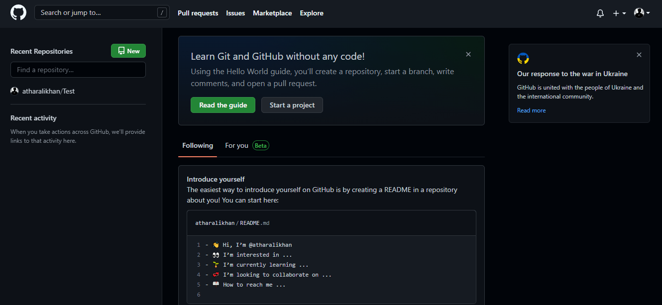Dismiss the Learn Git and GitHub banner

(x=468, y=54)
